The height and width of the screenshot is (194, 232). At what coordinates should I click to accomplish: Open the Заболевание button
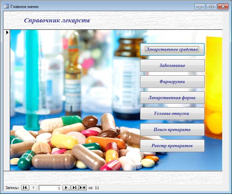(172, 65)
